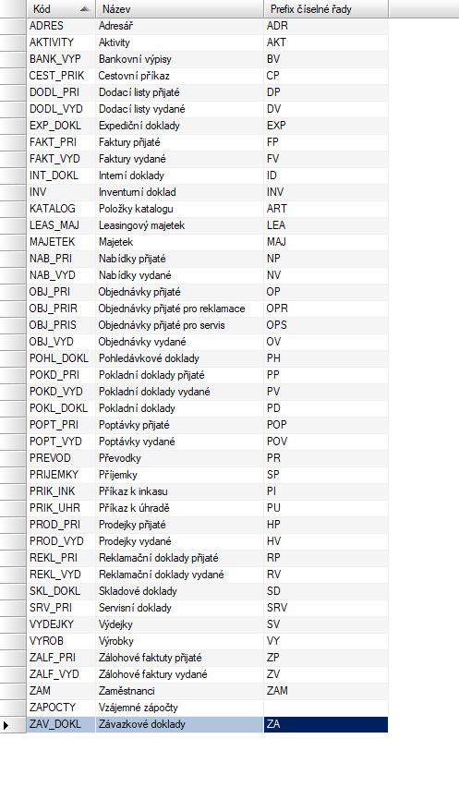The height and width of the screenshot is (787, 459).
Task: Select the current row indicator arrow for ZAV_DOKL
Action: coord(6,725)
